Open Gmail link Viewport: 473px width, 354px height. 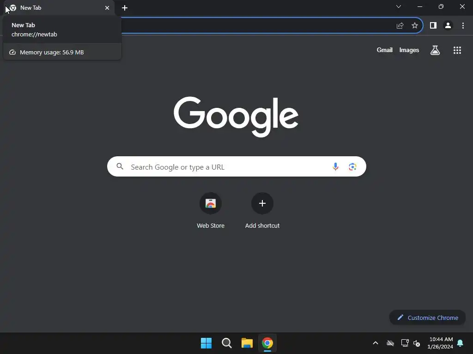tap(385, 50)
